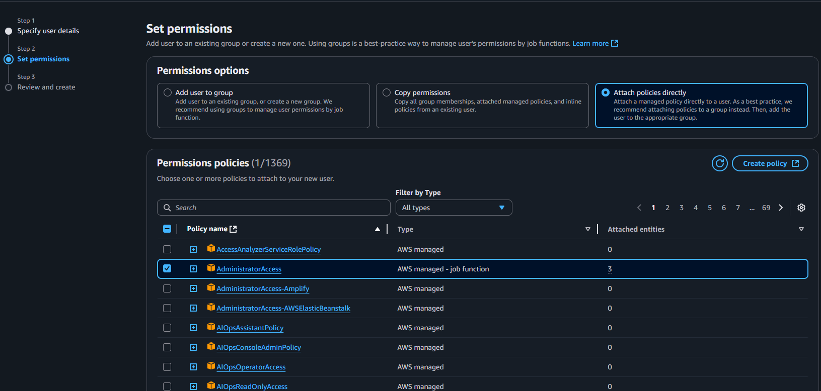Uncheck the AdministratorAccess policy checkbox
Viewport: 821px width, 391px height.
pyautogui.click(x=167, y=269)
